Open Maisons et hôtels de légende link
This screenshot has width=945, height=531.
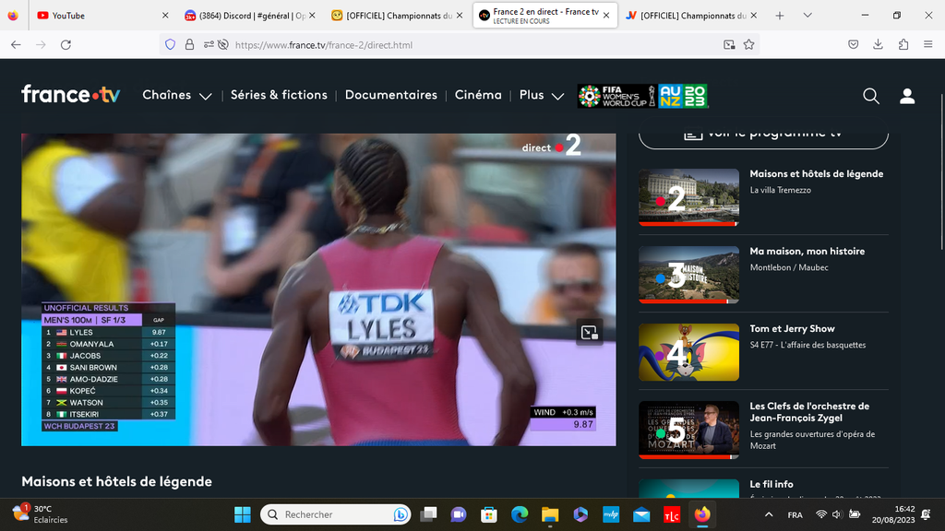[816, 174]
